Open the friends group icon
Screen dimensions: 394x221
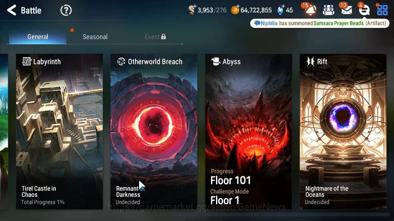point(328,10)
